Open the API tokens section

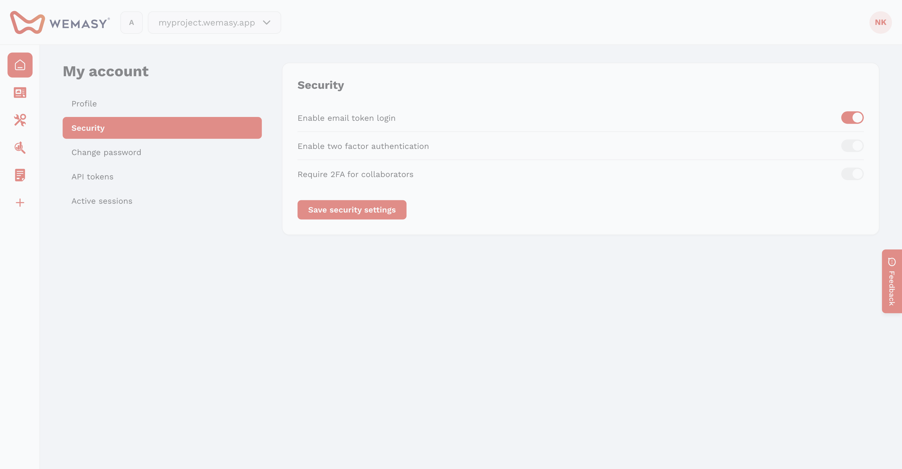[162, 177]
